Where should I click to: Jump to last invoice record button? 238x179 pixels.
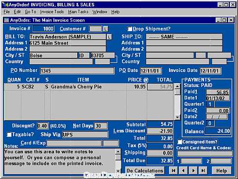point(203,171)
